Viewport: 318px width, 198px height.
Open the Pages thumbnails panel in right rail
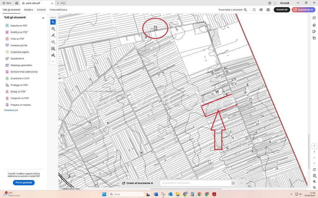point(314,38)
